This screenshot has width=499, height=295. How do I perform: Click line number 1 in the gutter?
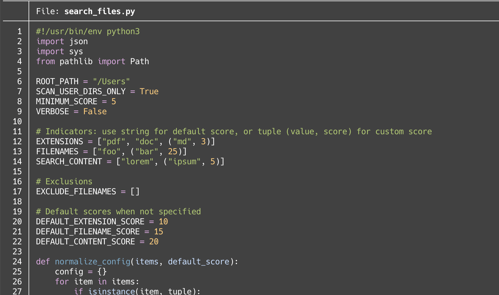click(x=19, y=32)
